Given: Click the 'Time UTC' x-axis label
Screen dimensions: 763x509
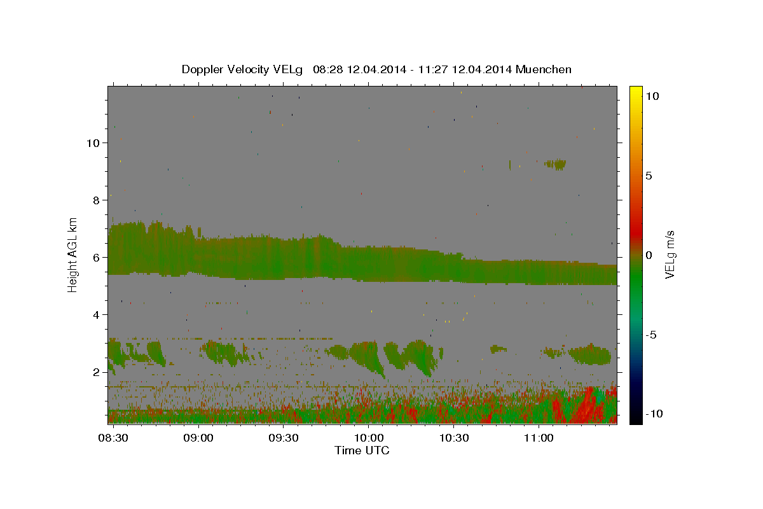Looking at the screenshot, I should 362,450.
